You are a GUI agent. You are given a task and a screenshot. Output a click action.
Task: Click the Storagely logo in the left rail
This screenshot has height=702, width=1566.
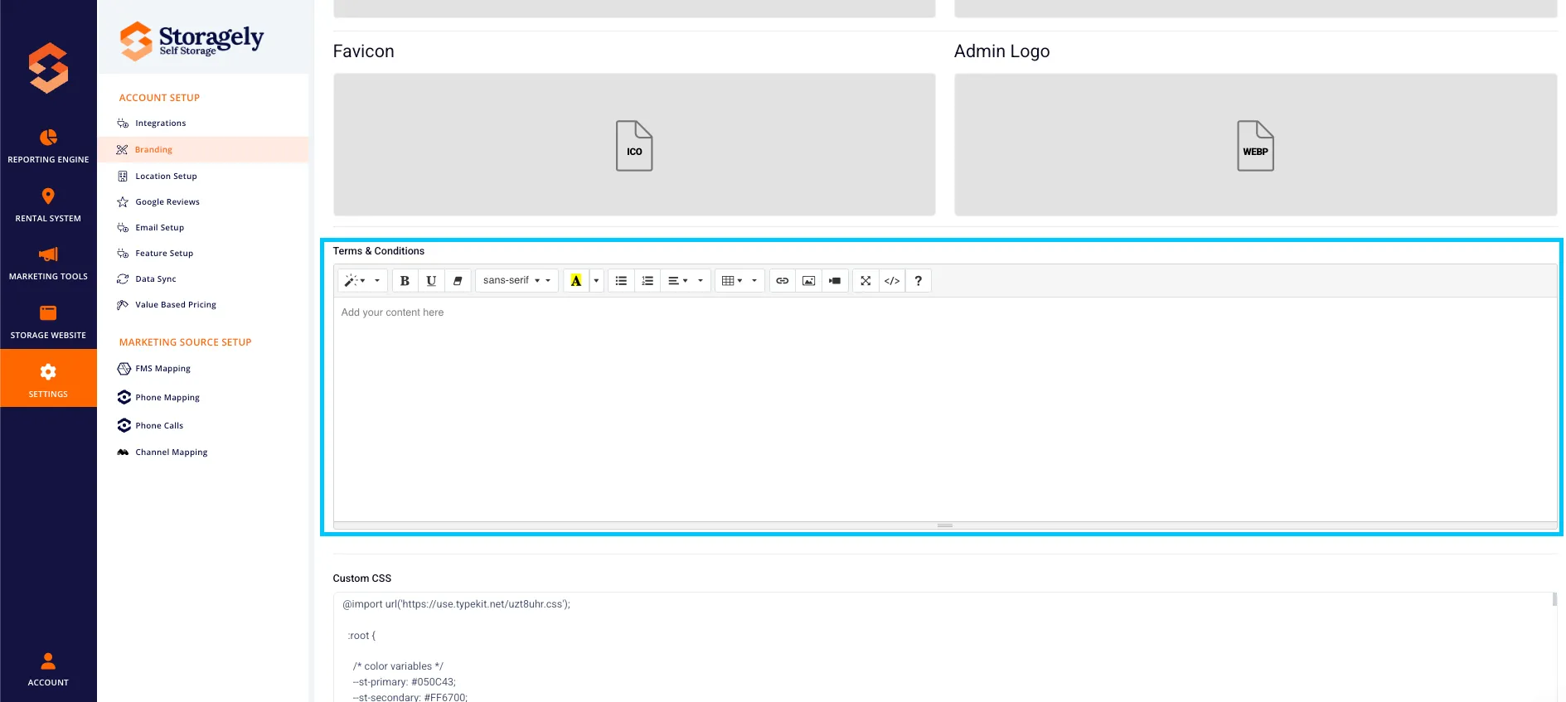(48, 68)
